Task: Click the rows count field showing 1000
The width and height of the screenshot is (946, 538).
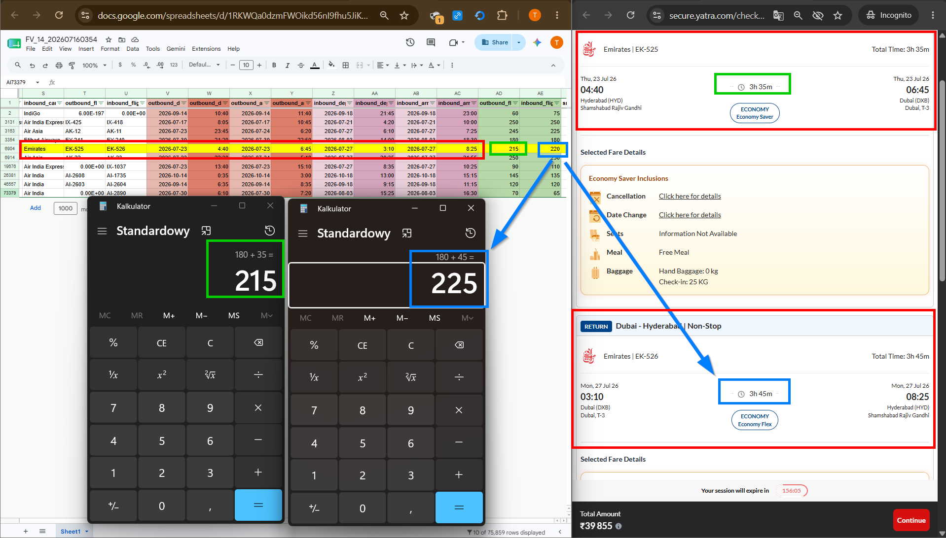Action: 66,208
